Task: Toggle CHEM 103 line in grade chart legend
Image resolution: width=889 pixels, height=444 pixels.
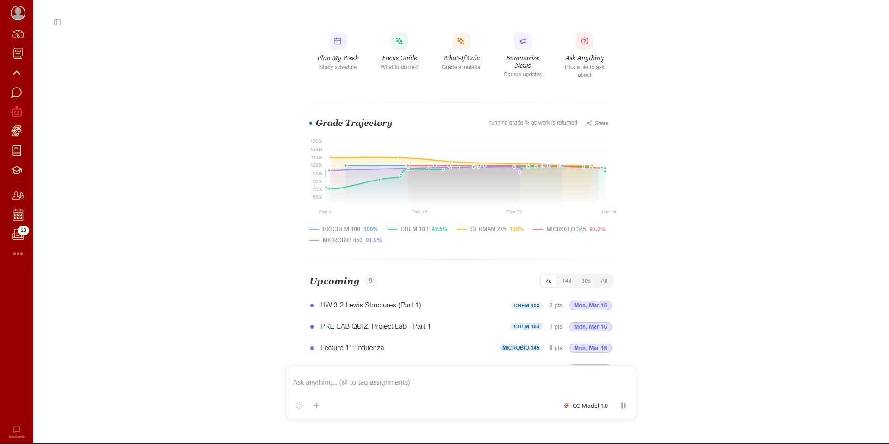Action: point(417,229)
